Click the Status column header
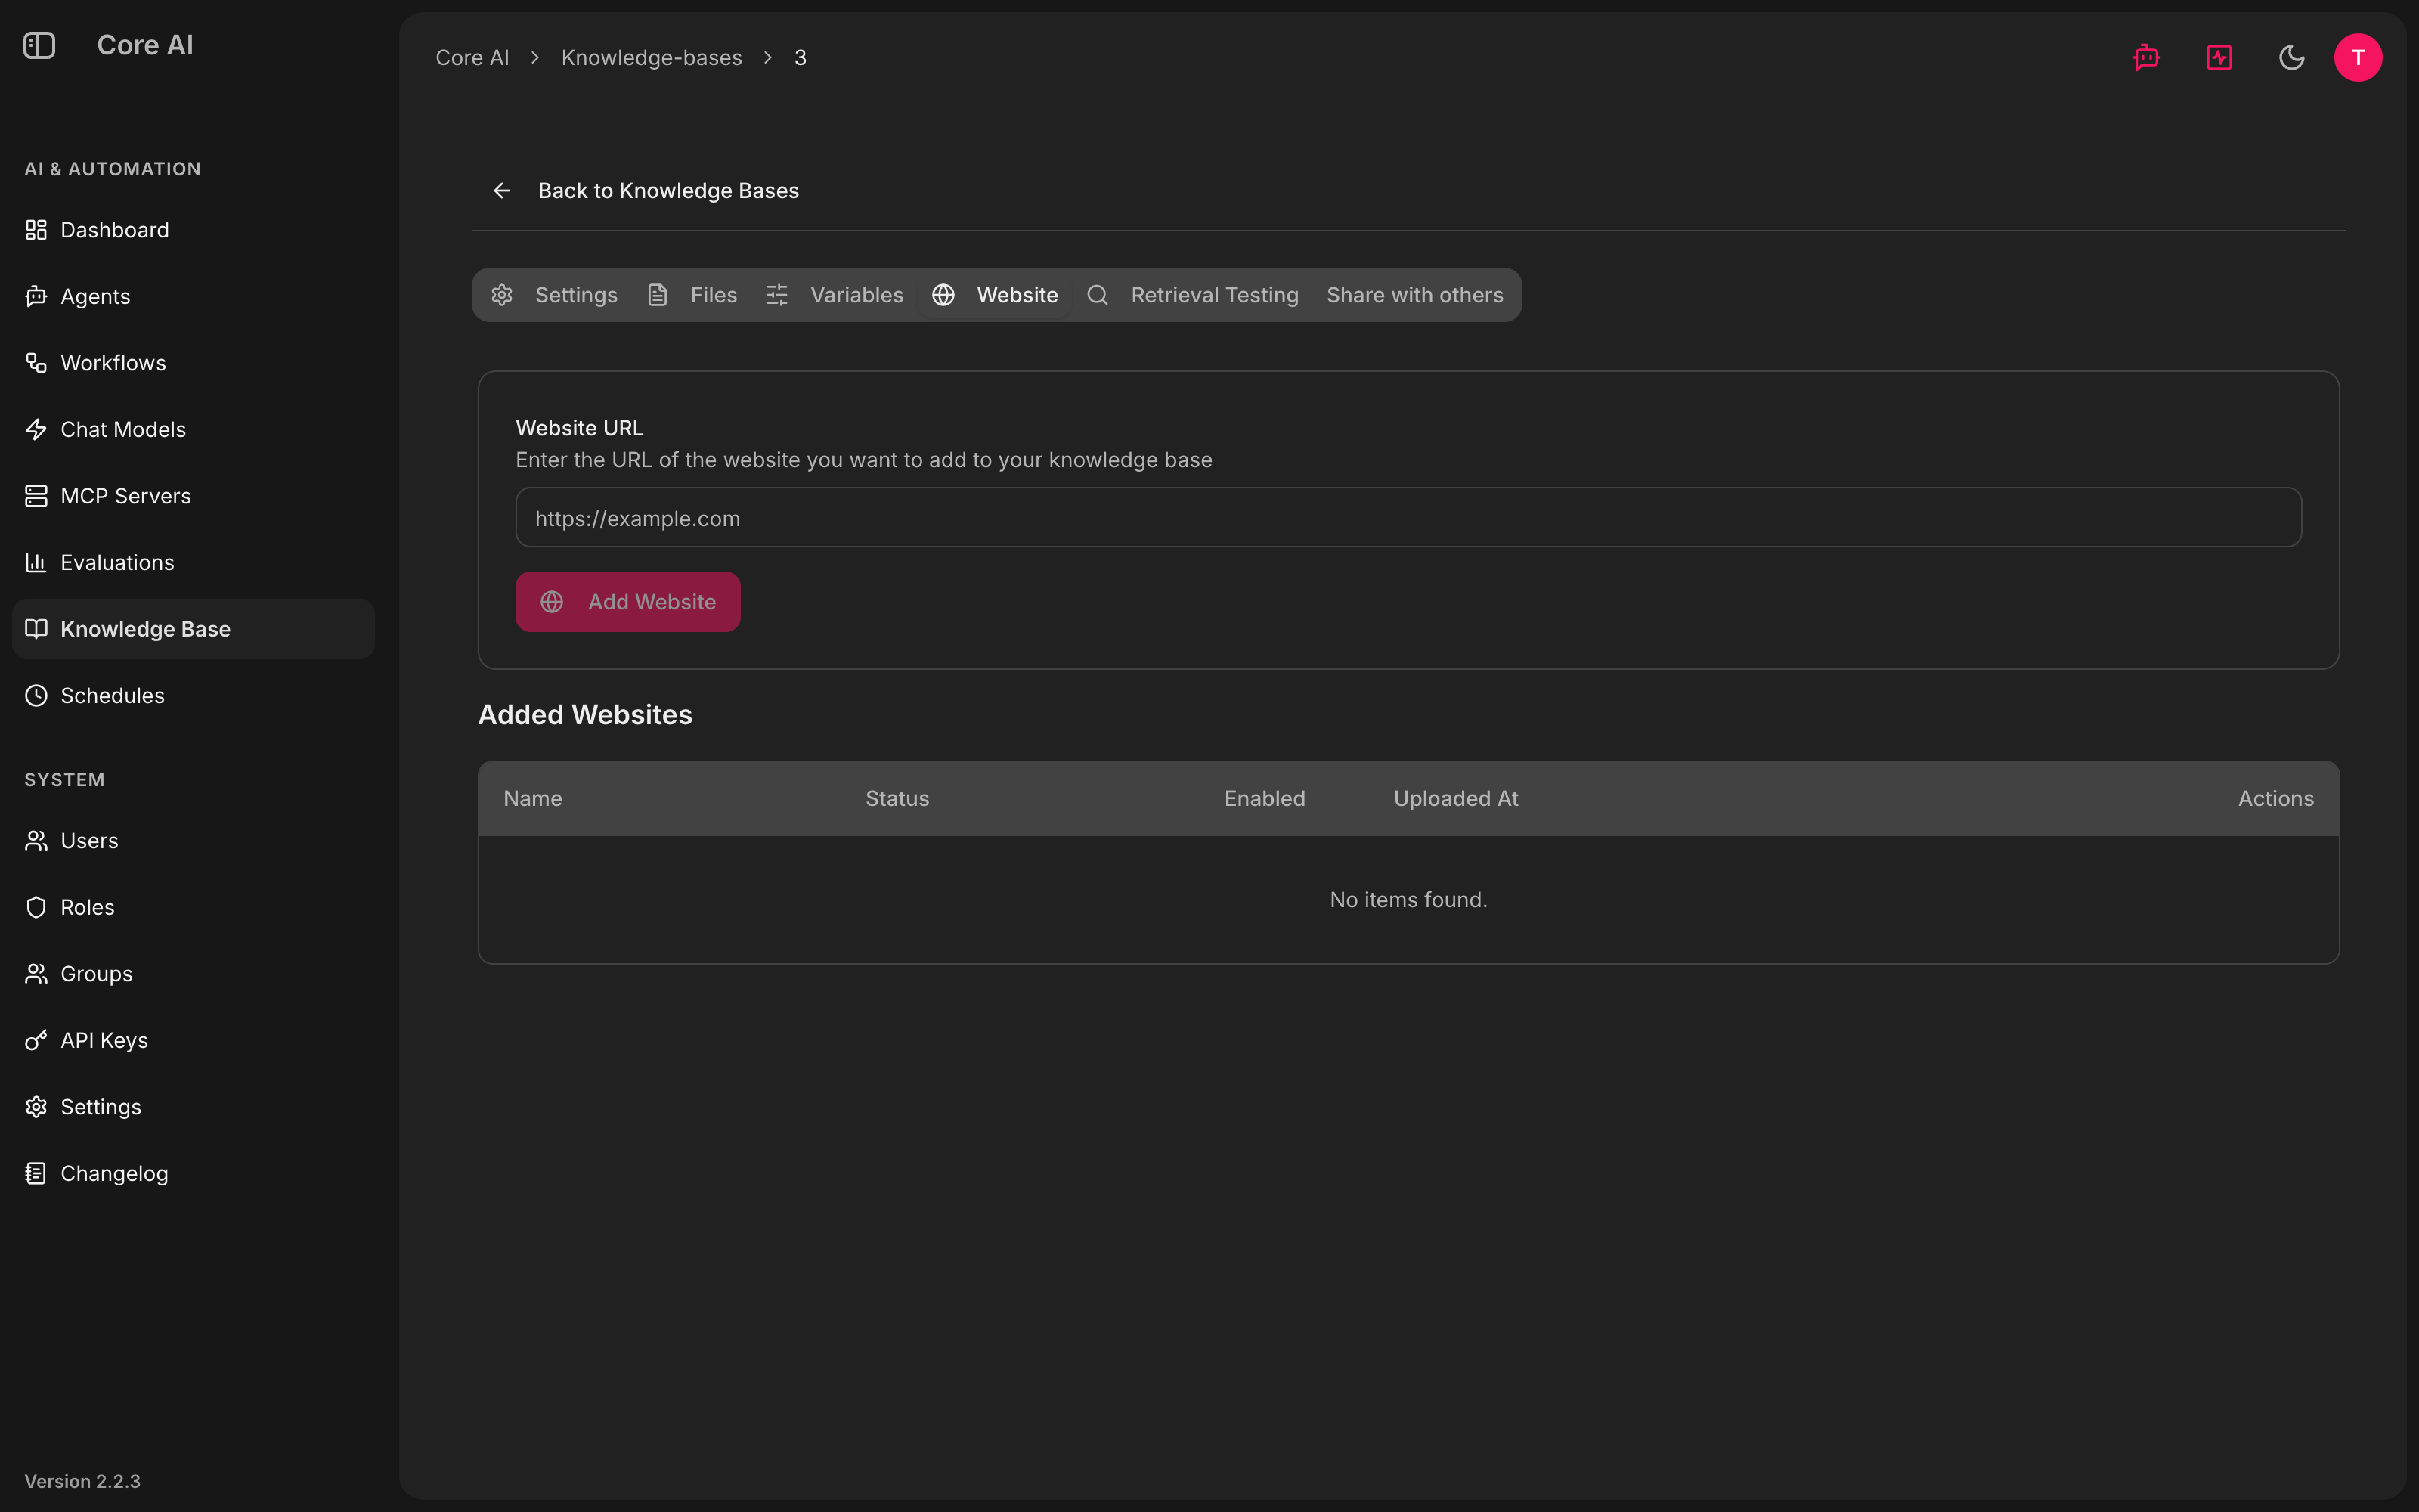2419x1512 pixels. [x=897, y=798]
